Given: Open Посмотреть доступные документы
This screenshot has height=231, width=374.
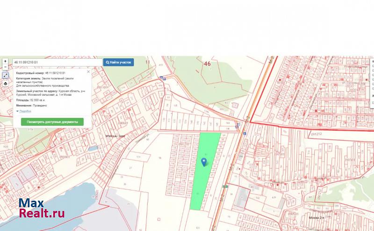Looking at the screenshot, I should (52, 122).
